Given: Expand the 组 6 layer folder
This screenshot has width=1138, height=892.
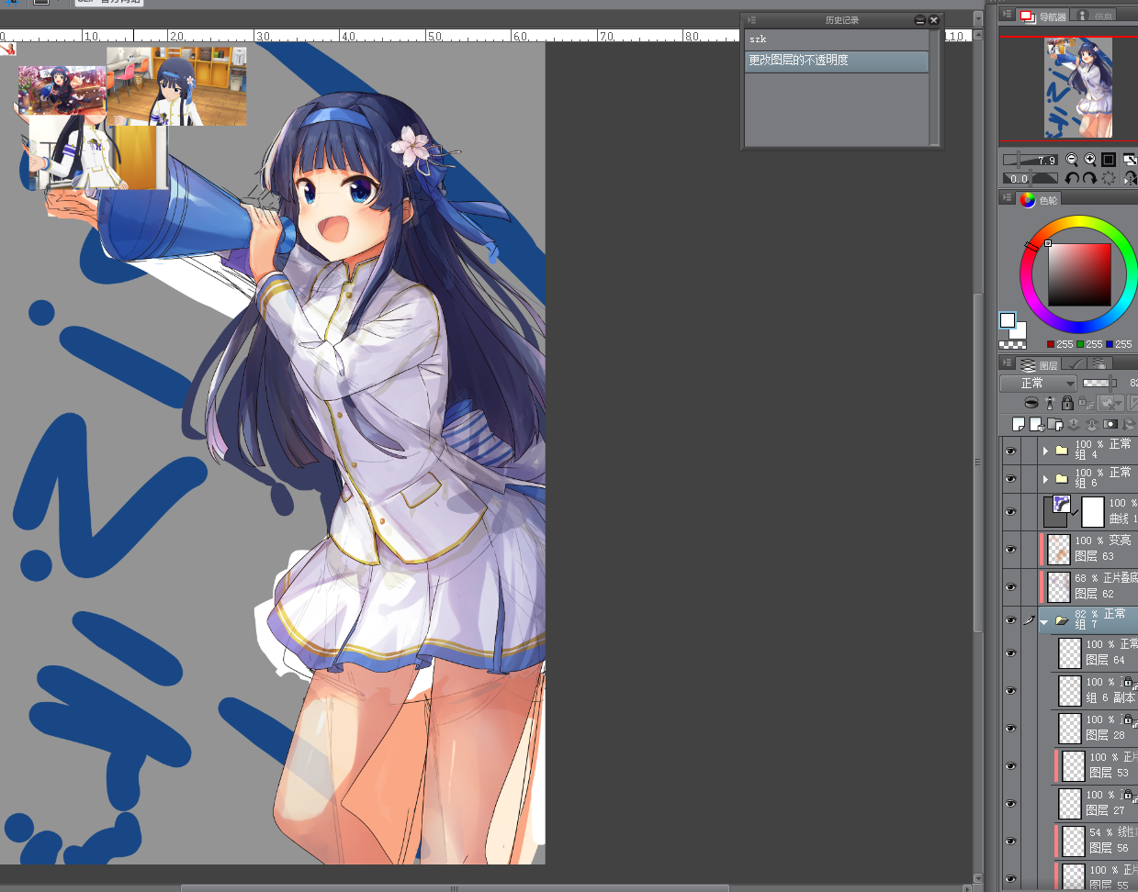Looking at the screenshot, I should [x=1045, y=478].
